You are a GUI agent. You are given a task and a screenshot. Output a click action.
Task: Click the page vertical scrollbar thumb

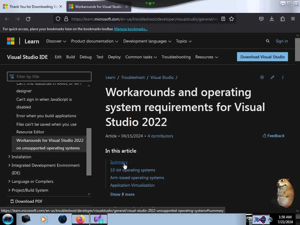tap(297, 50)
